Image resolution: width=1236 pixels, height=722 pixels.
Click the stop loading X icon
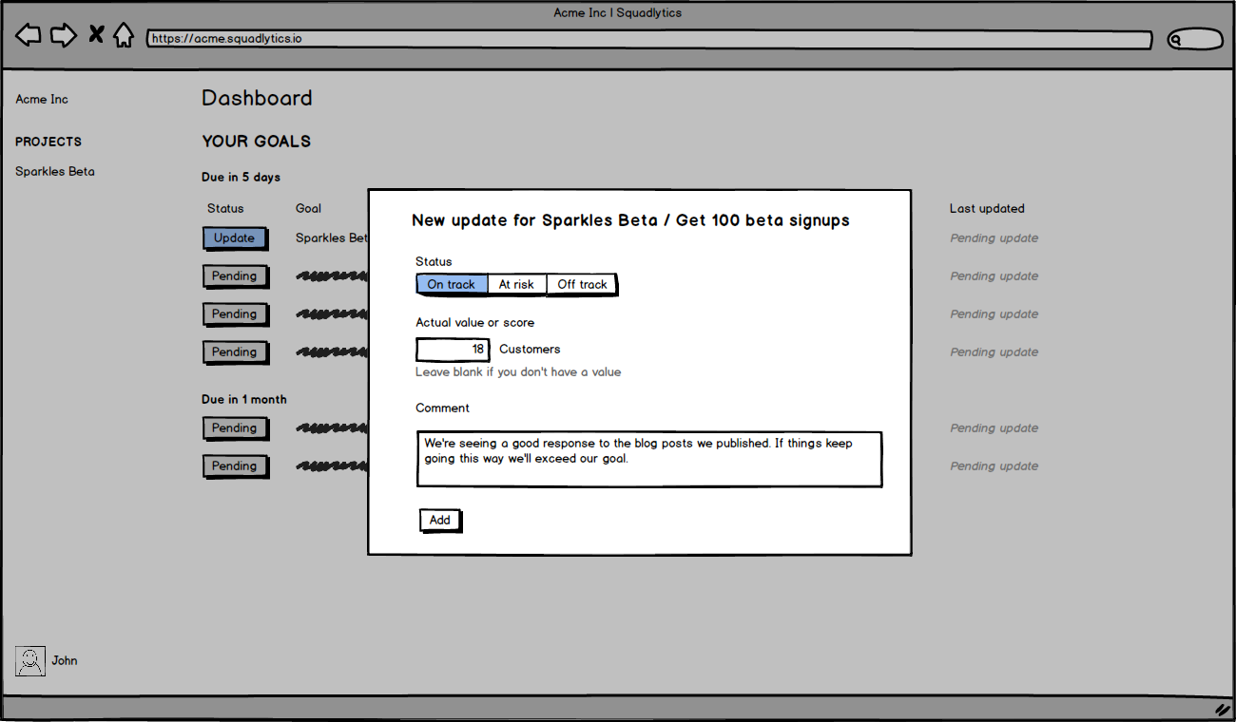95,32
